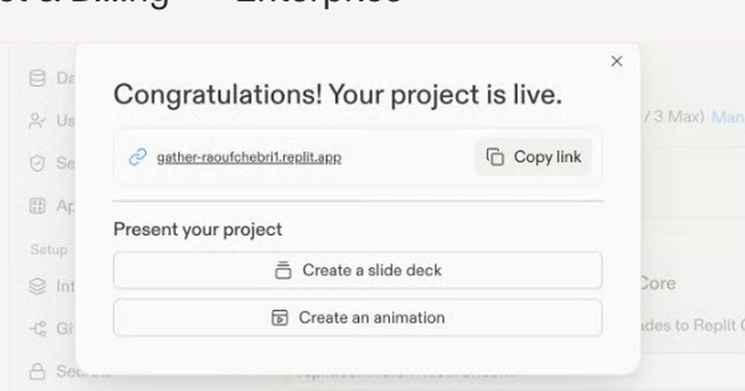This screenshot has height=391, width=745.
Task: Open the users icon in sidebar
Action: point(38,120)
